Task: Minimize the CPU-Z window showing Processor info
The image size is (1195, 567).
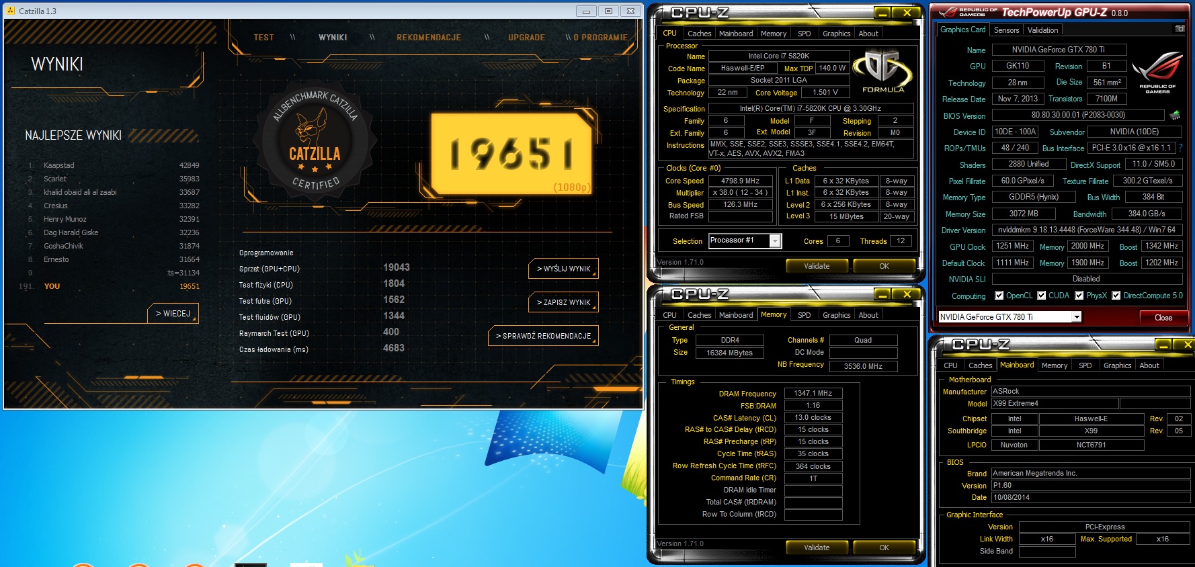Action: point(882,13)
